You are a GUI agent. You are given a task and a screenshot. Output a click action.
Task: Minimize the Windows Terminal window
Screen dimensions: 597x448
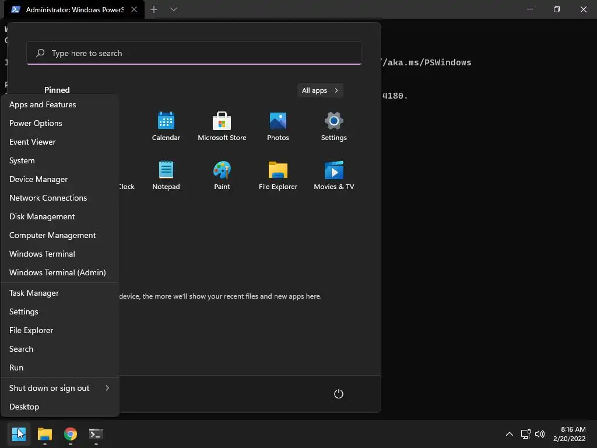(529, 9)
